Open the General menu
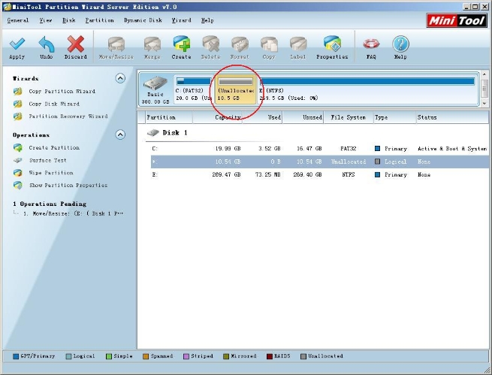This screenshot has height=375, width=492. click(18, 20)
